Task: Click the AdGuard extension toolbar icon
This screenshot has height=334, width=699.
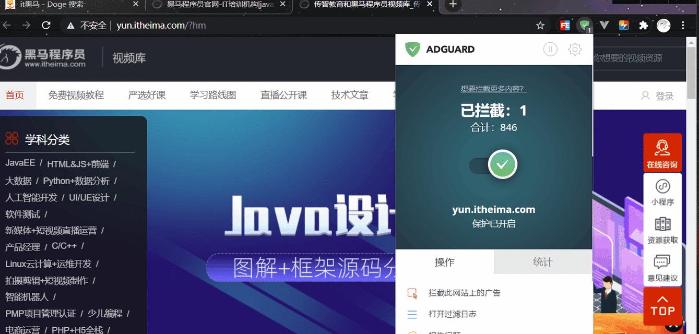Action: point(585,25)
